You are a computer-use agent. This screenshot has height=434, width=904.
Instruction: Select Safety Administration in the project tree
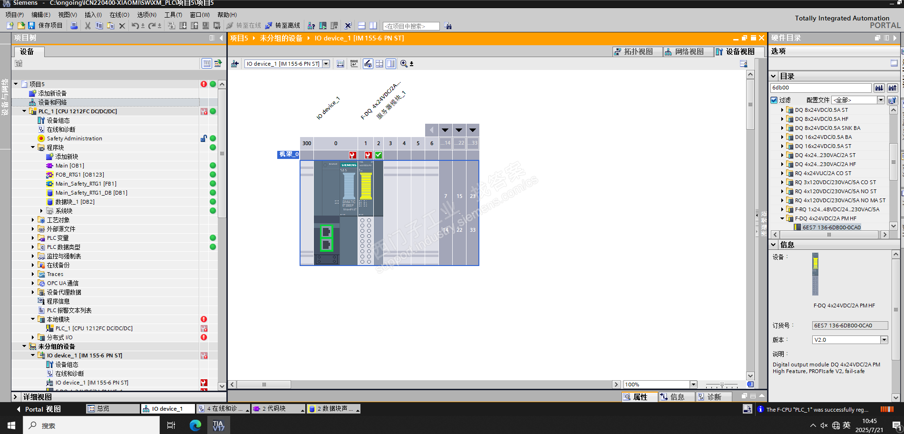tap(74, 138)
